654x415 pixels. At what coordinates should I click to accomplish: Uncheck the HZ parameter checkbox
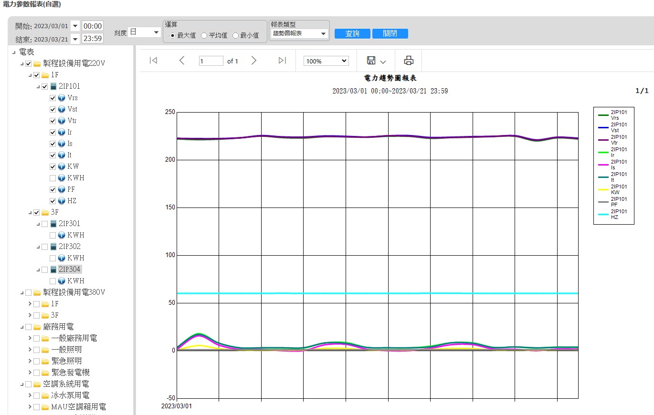pyautogui.click(x=53, y=201)
